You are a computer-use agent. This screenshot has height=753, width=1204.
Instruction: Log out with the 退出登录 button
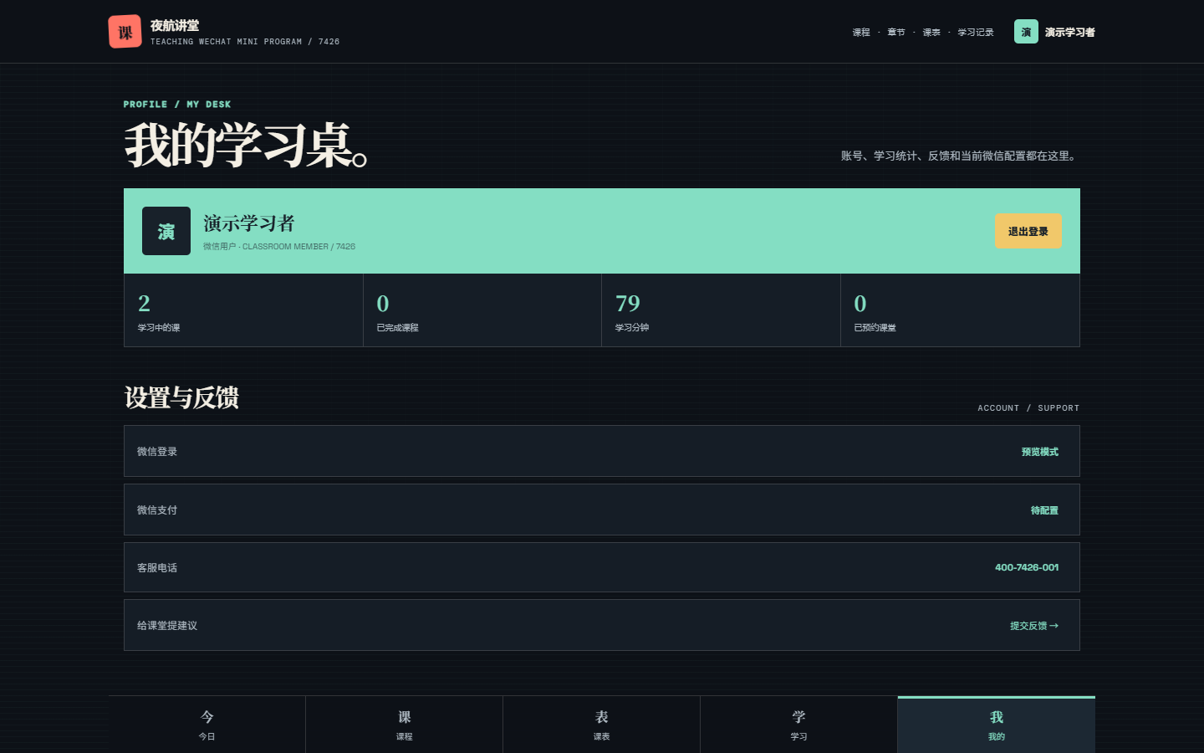pos(1028,232)
